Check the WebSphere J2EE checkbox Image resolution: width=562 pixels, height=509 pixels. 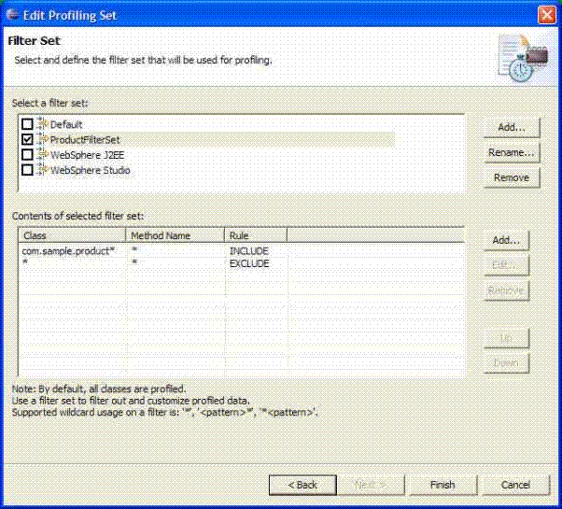point(27,155)
